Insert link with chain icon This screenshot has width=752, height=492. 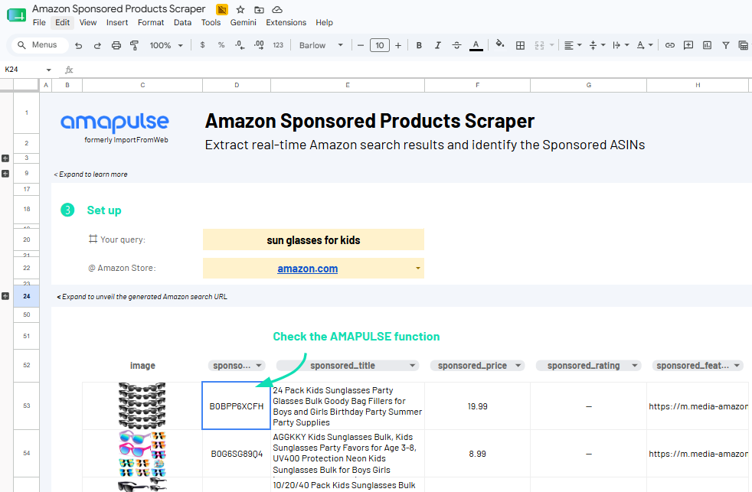coord(670,45)
